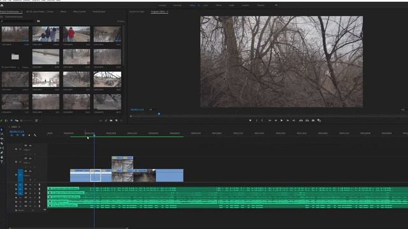Switch Project panel to Freeform View

pos(17,120)
